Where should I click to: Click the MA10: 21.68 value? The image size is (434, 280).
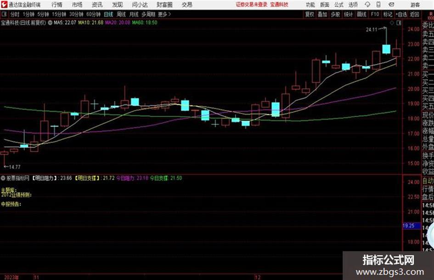coord(91,23)
